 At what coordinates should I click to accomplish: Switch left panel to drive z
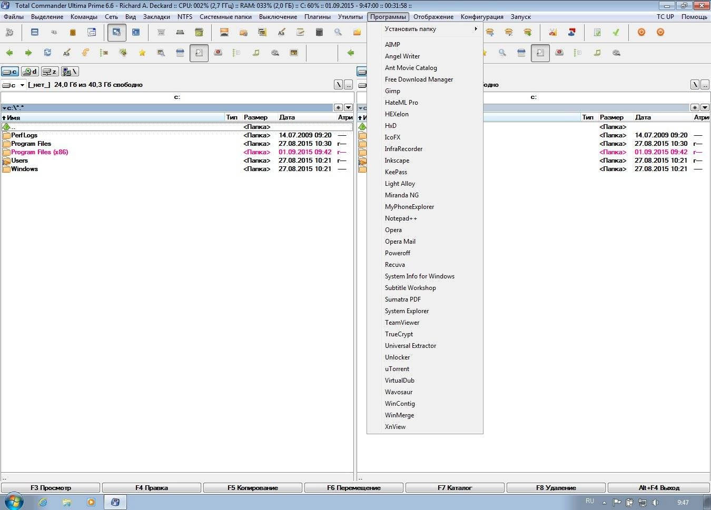pos(50,72)
